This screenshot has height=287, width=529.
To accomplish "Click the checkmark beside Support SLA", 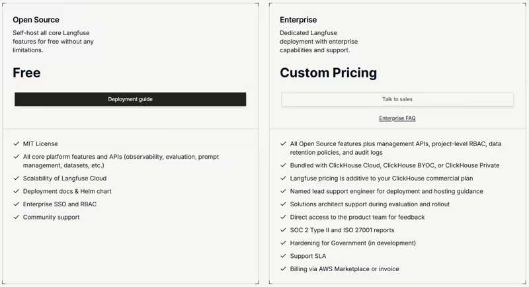I will click(283, 256).
